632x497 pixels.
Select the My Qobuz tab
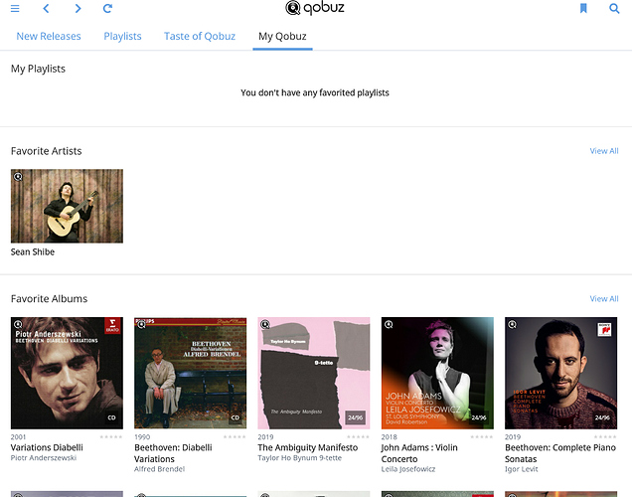pos(282,36)
